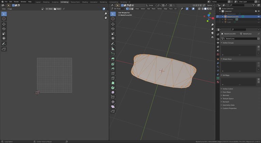Open the World properties tab

click(218, 55)
